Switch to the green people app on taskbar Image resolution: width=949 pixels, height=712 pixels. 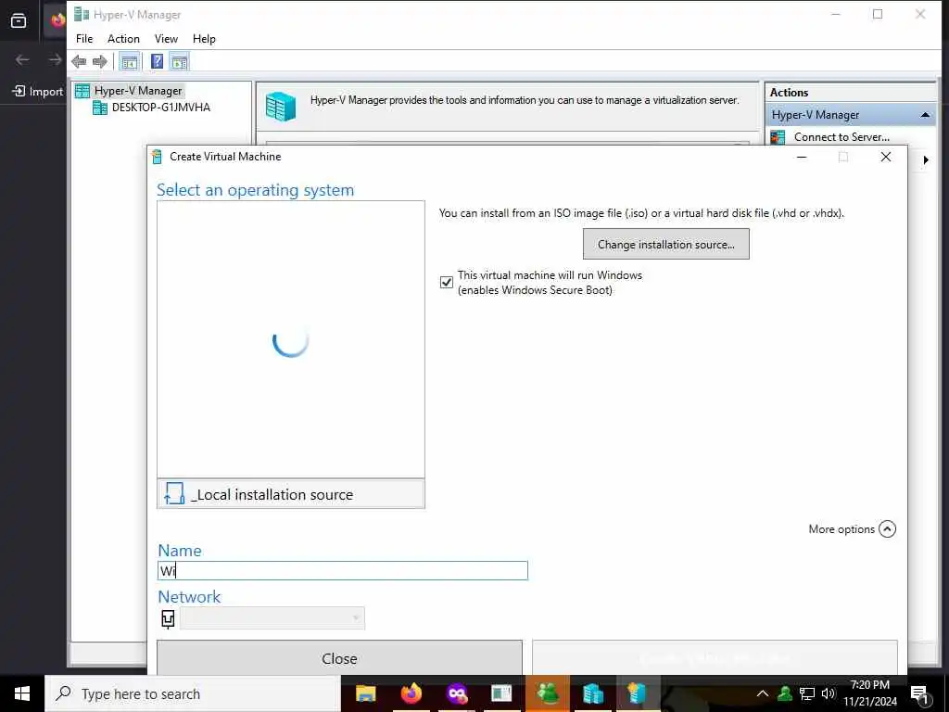click(x=547, y=693)
